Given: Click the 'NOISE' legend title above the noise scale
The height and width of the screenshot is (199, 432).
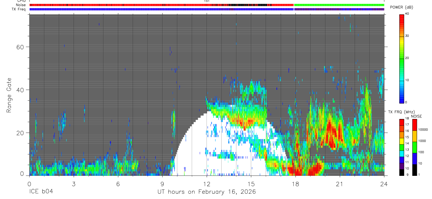Looking at the screenshot, I should point(416,116).
